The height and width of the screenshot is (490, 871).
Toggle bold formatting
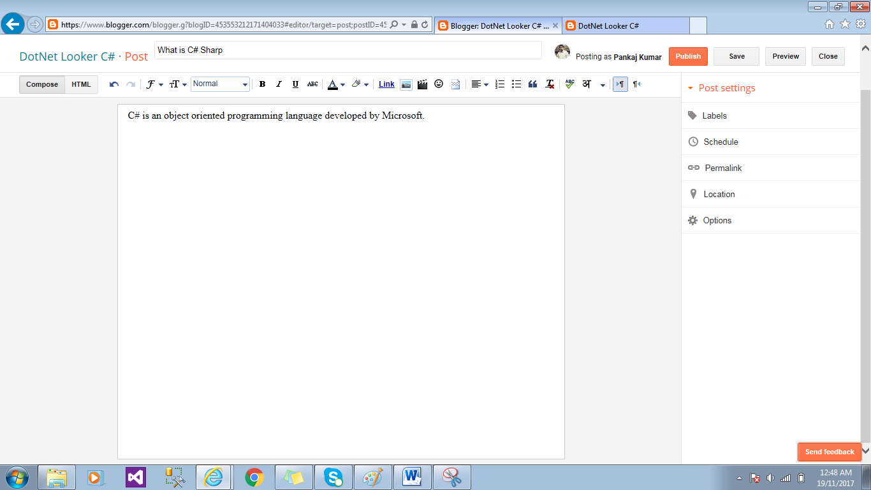pos(262,84)
